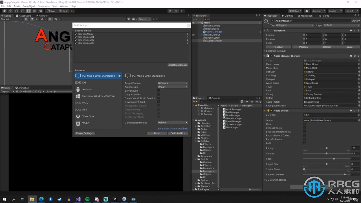Open custom editor tools icon
The height and width of the screenshot is (203, 361).
pyautogui.click(x=41, y=11)
